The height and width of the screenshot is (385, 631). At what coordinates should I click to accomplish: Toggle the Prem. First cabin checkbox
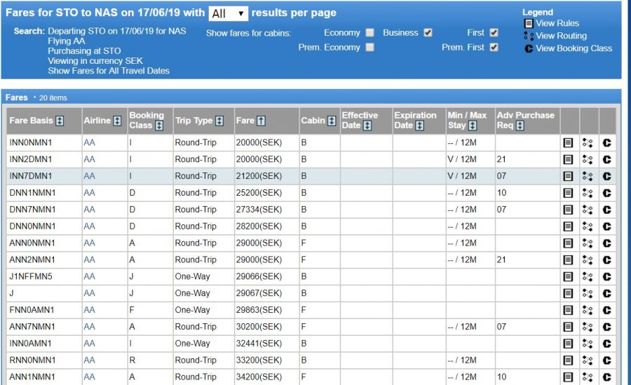(x=494, y=48)
